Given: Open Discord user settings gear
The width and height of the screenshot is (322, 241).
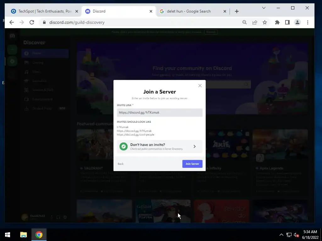Looking at the screenshot, I should [65, 217].
